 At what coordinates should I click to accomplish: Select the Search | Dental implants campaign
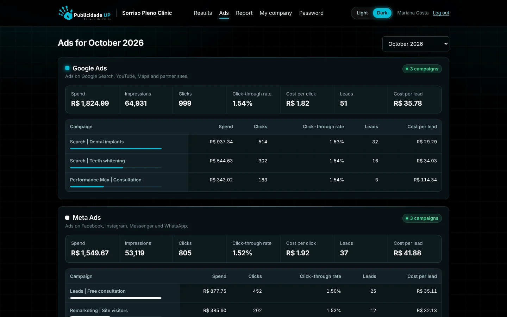click(97, 142)
